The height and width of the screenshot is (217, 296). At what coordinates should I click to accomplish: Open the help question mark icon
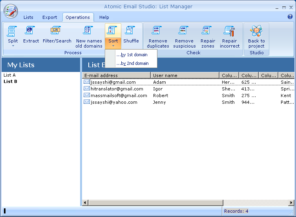[x=290, y=17]
